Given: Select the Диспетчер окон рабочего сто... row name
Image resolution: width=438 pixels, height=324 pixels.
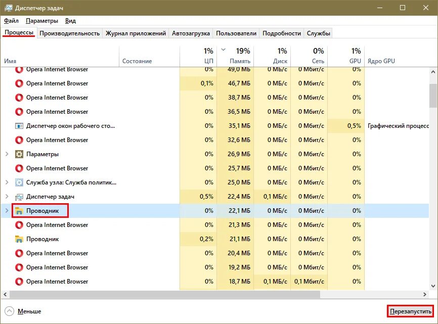Looking at the screenshot, I should point(70,126).
